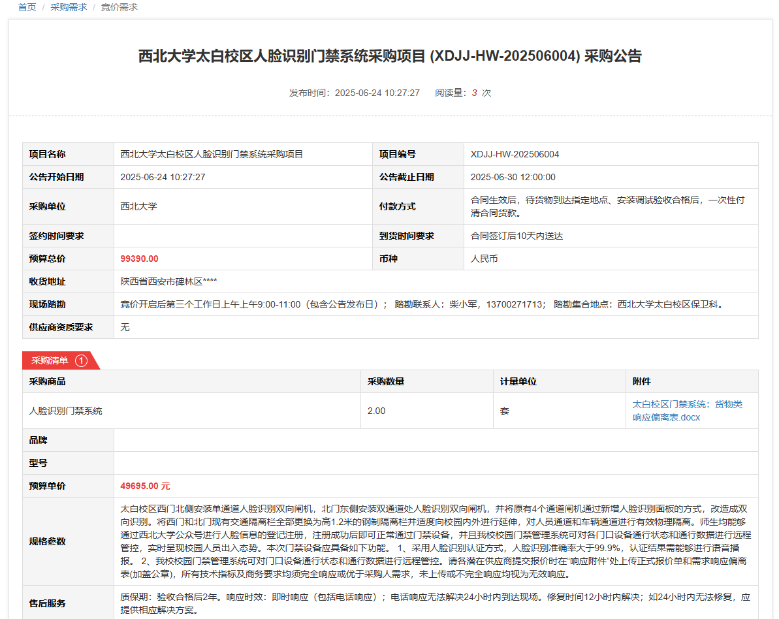Go to 采购需求 in the breadcrumb
Viewport: 779px width, 619px height.
[x=69, y=7]
